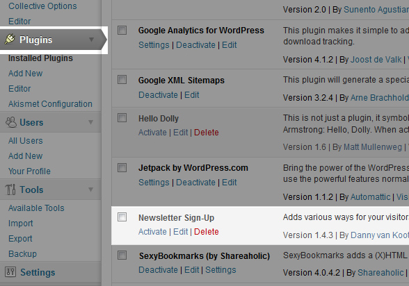The width and height of the screenshot is (409, 286).
Task: Open Settings for SexyBookmarks
Action: coord(220,270)
